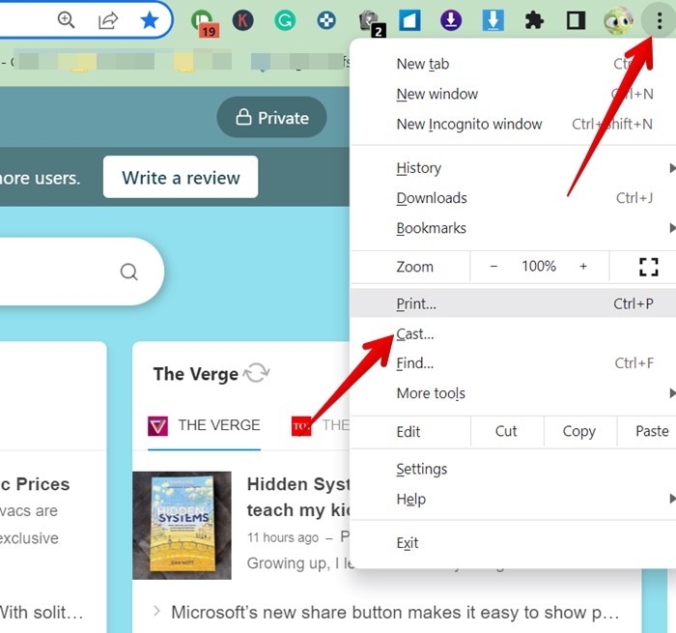The height and width of the screenshot is (633, 676).
Task: Open the Extensions puzzle piece icon
Action: tap(534, 20)
